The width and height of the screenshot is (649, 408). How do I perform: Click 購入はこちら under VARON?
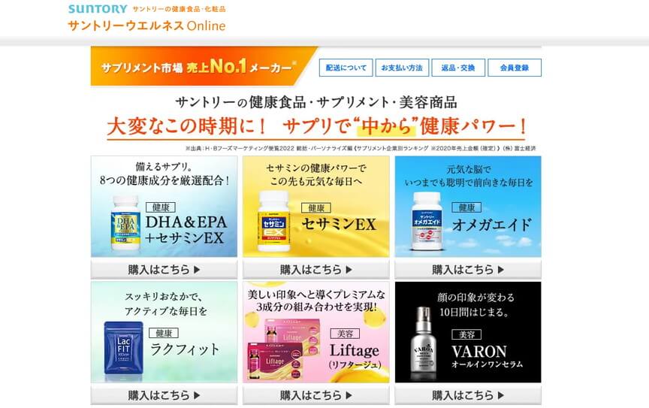(x=468, y=395)
